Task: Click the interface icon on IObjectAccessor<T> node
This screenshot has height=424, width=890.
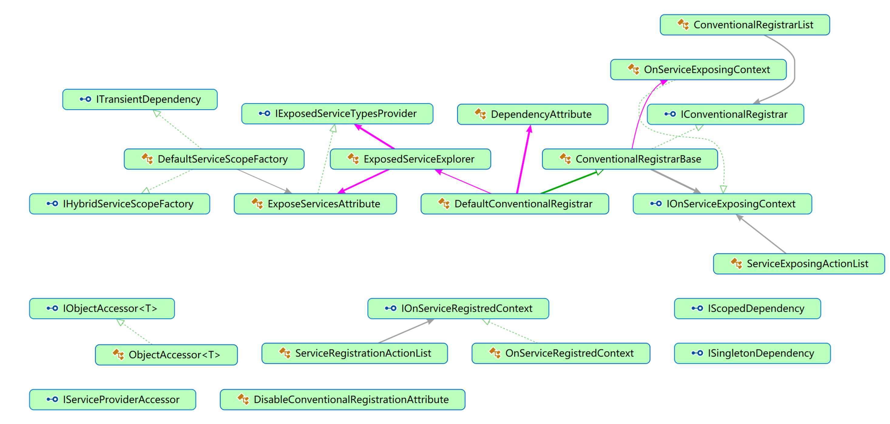Action: [52, 308]
